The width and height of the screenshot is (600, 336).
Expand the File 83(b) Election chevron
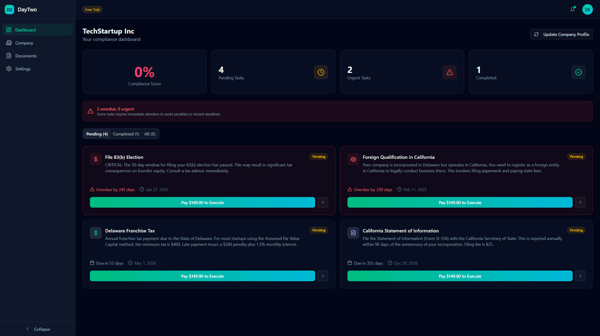322,202
